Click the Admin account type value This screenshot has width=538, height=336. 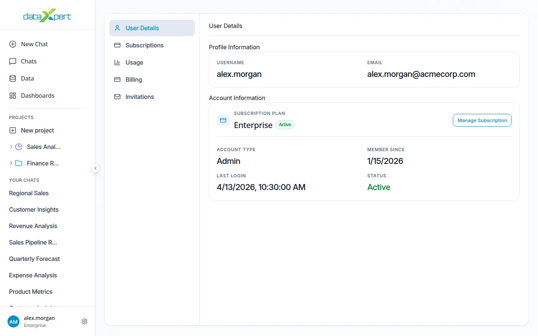click(229, 161)
